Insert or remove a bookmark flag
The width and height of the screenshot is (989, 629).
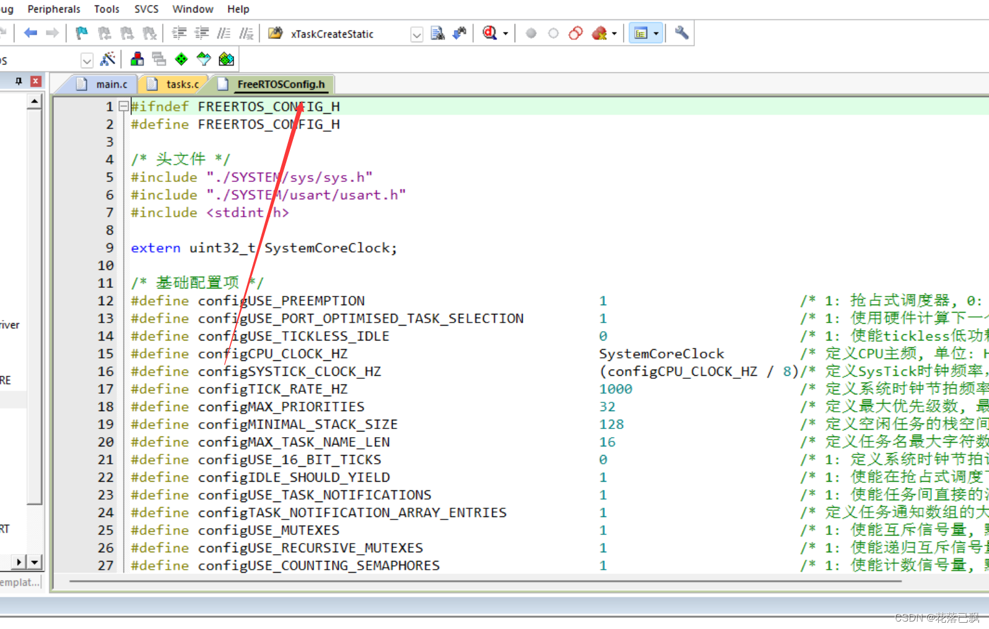pyautogui.click(x=81, y=33)
